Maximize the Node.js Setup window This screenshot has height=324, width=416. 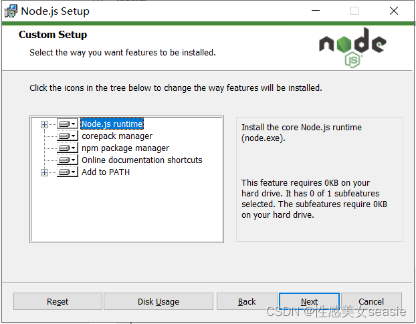pyautogui.click(x=354, y=11)
